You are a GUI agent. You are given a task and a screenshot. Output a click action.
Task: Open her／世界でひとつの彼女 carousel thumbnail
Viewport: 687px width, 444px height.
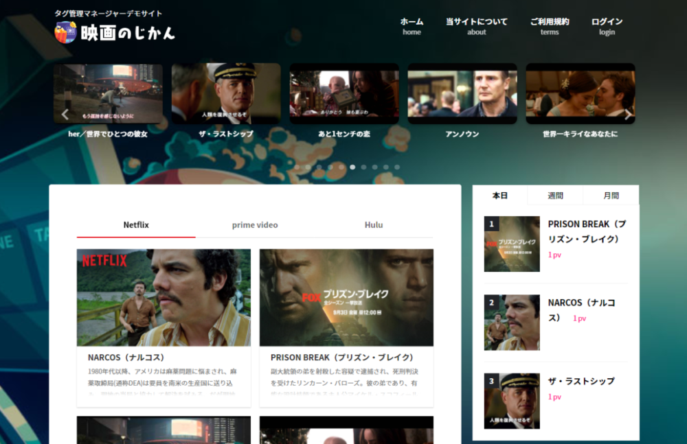(108, 93)
